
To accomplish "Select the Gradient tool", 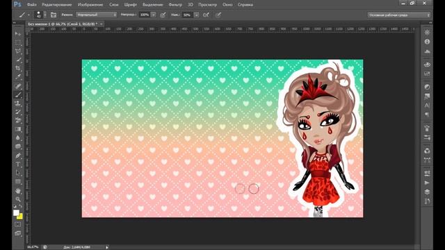I will click(x=18, y=129).
